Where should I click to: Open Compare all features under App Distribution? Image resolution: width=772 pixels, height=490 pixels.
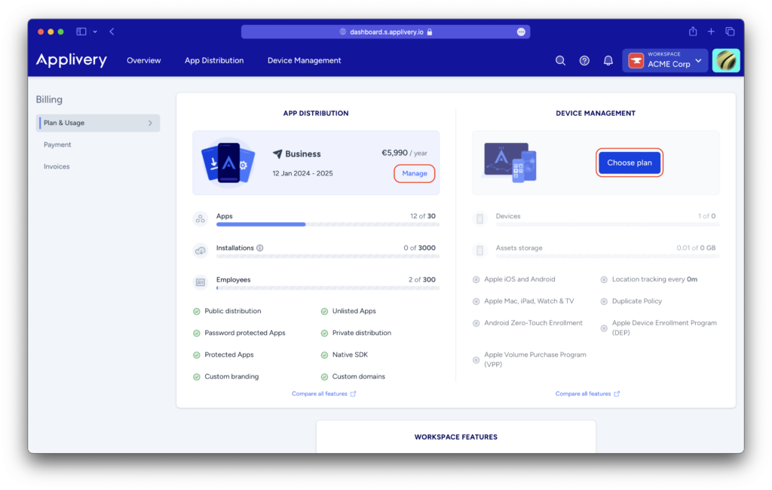coord(323,394)
